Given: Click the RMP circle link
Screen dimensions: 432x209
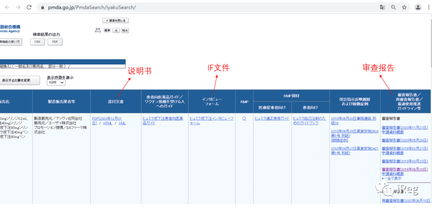Looking at the screenshot, I should pos(244,119).
